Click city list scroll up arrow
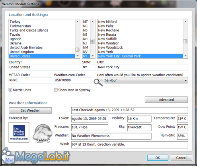Viewport: 197px width, 166px height. pyautogui.click(x=185, y=22)
